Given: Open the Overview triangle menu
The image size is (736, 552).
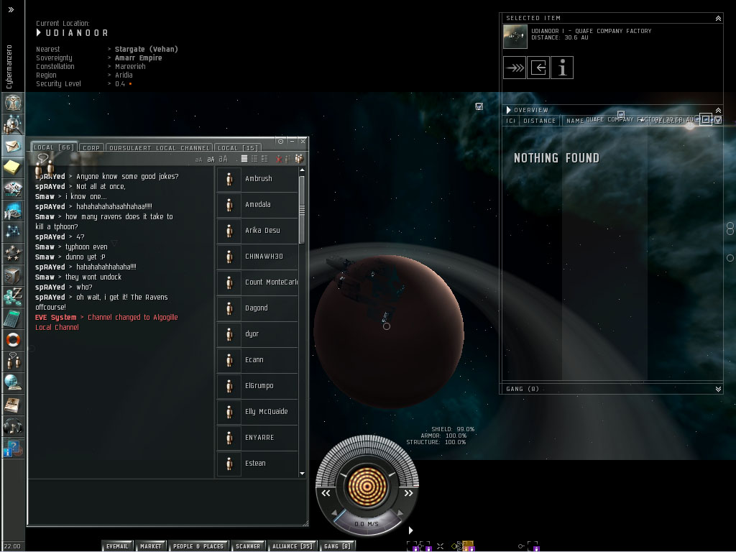Looking at the screenshot, I should point(508,110).
